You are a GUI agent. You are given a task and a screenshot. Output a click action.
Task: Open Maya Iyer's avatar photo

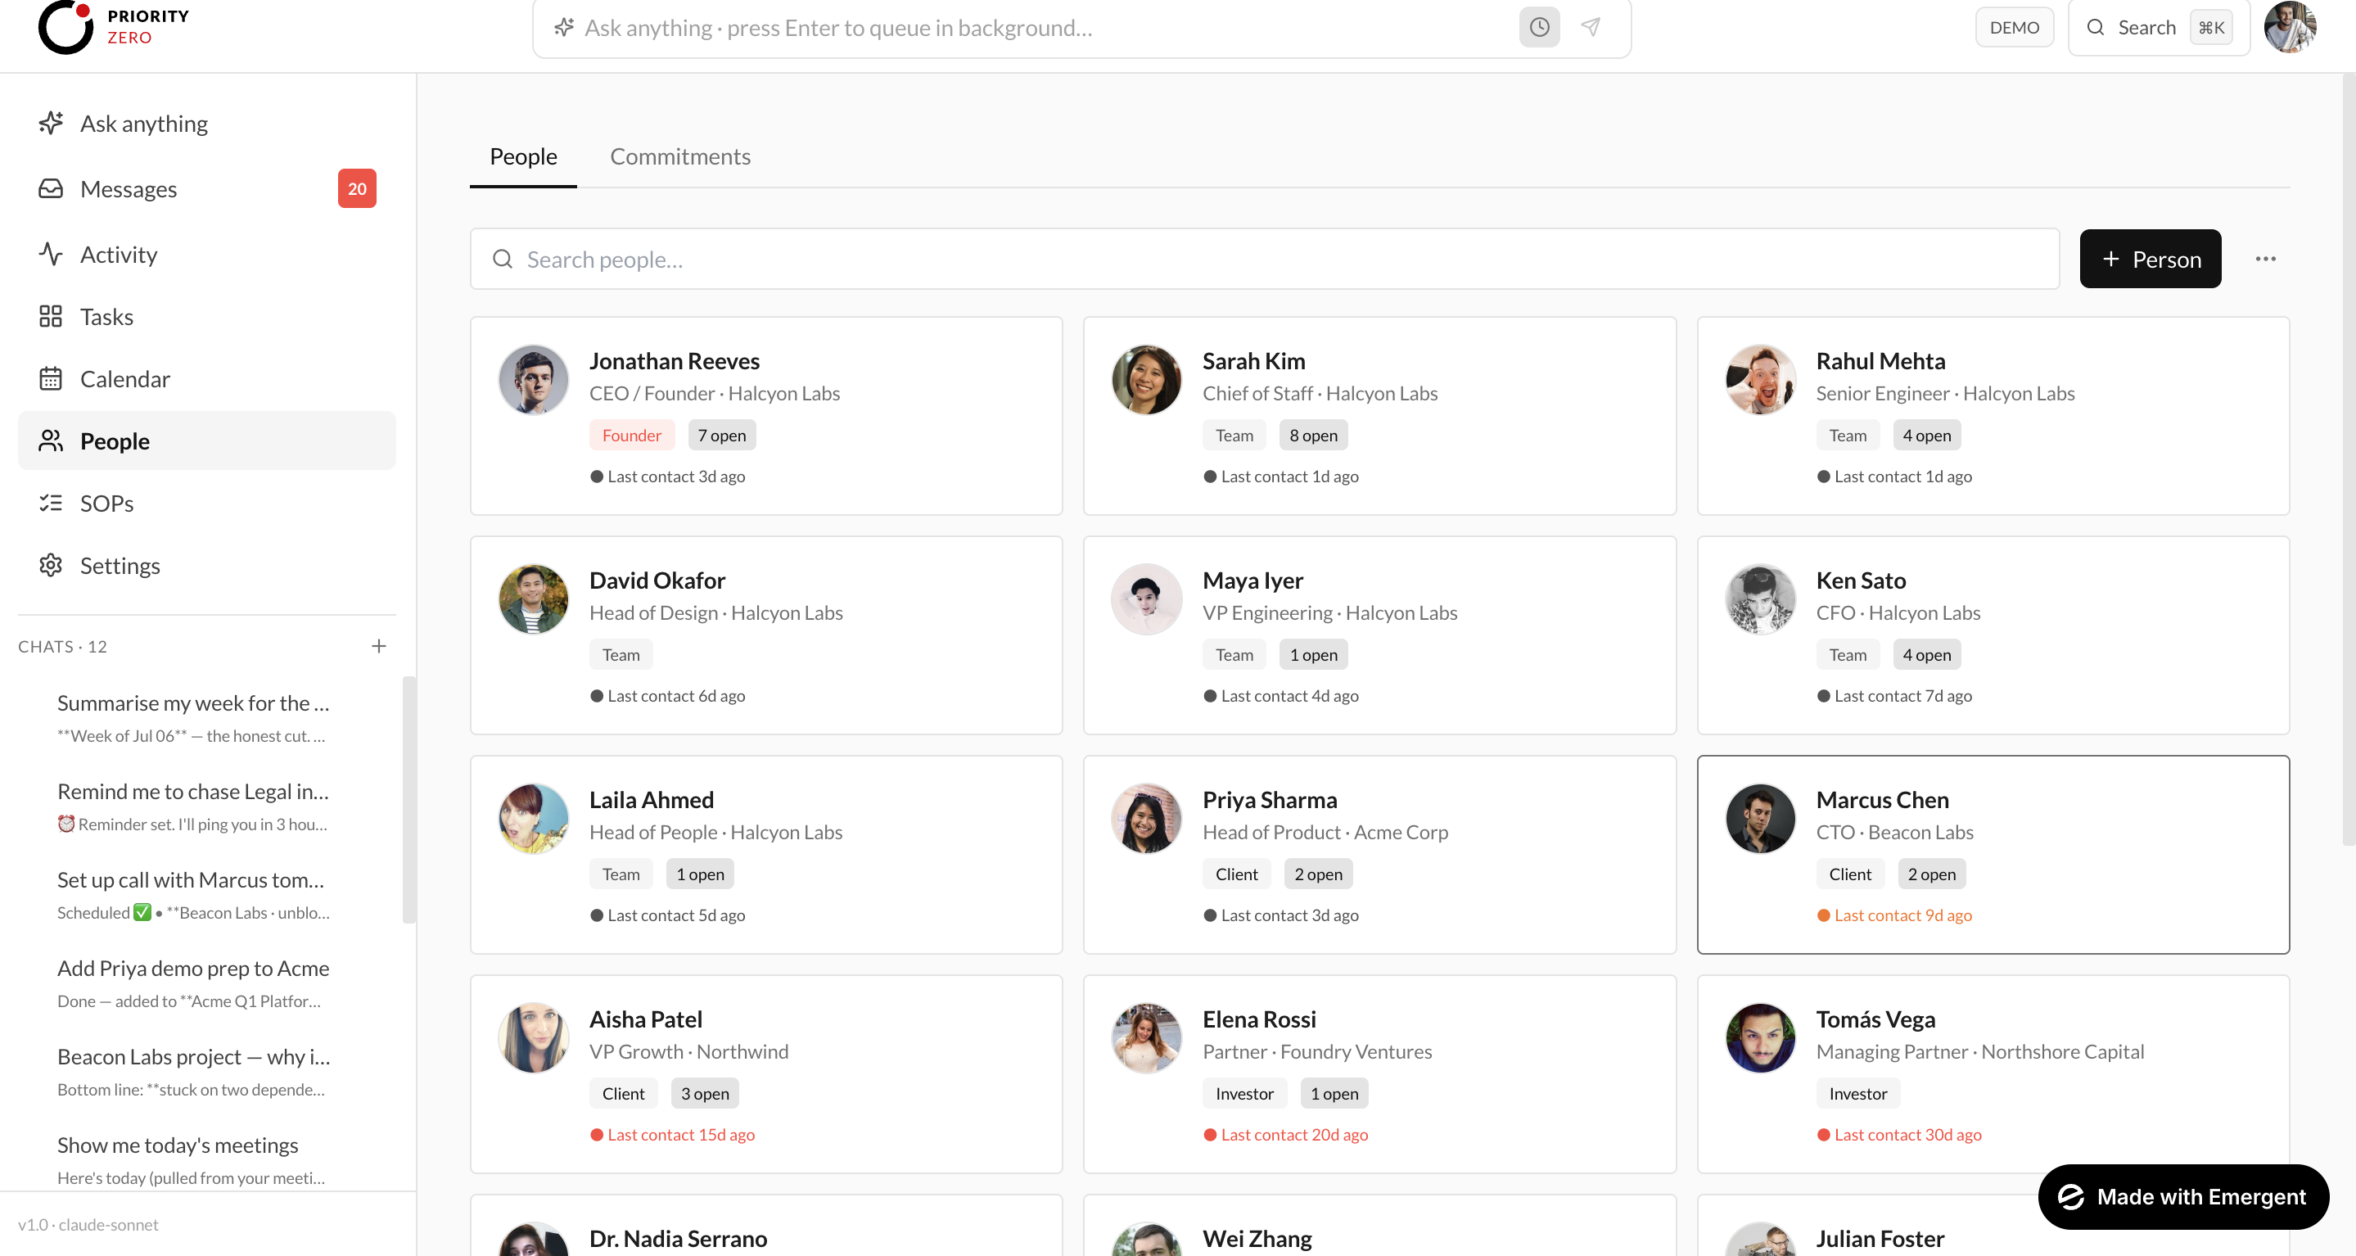[x=1146, y=599]
